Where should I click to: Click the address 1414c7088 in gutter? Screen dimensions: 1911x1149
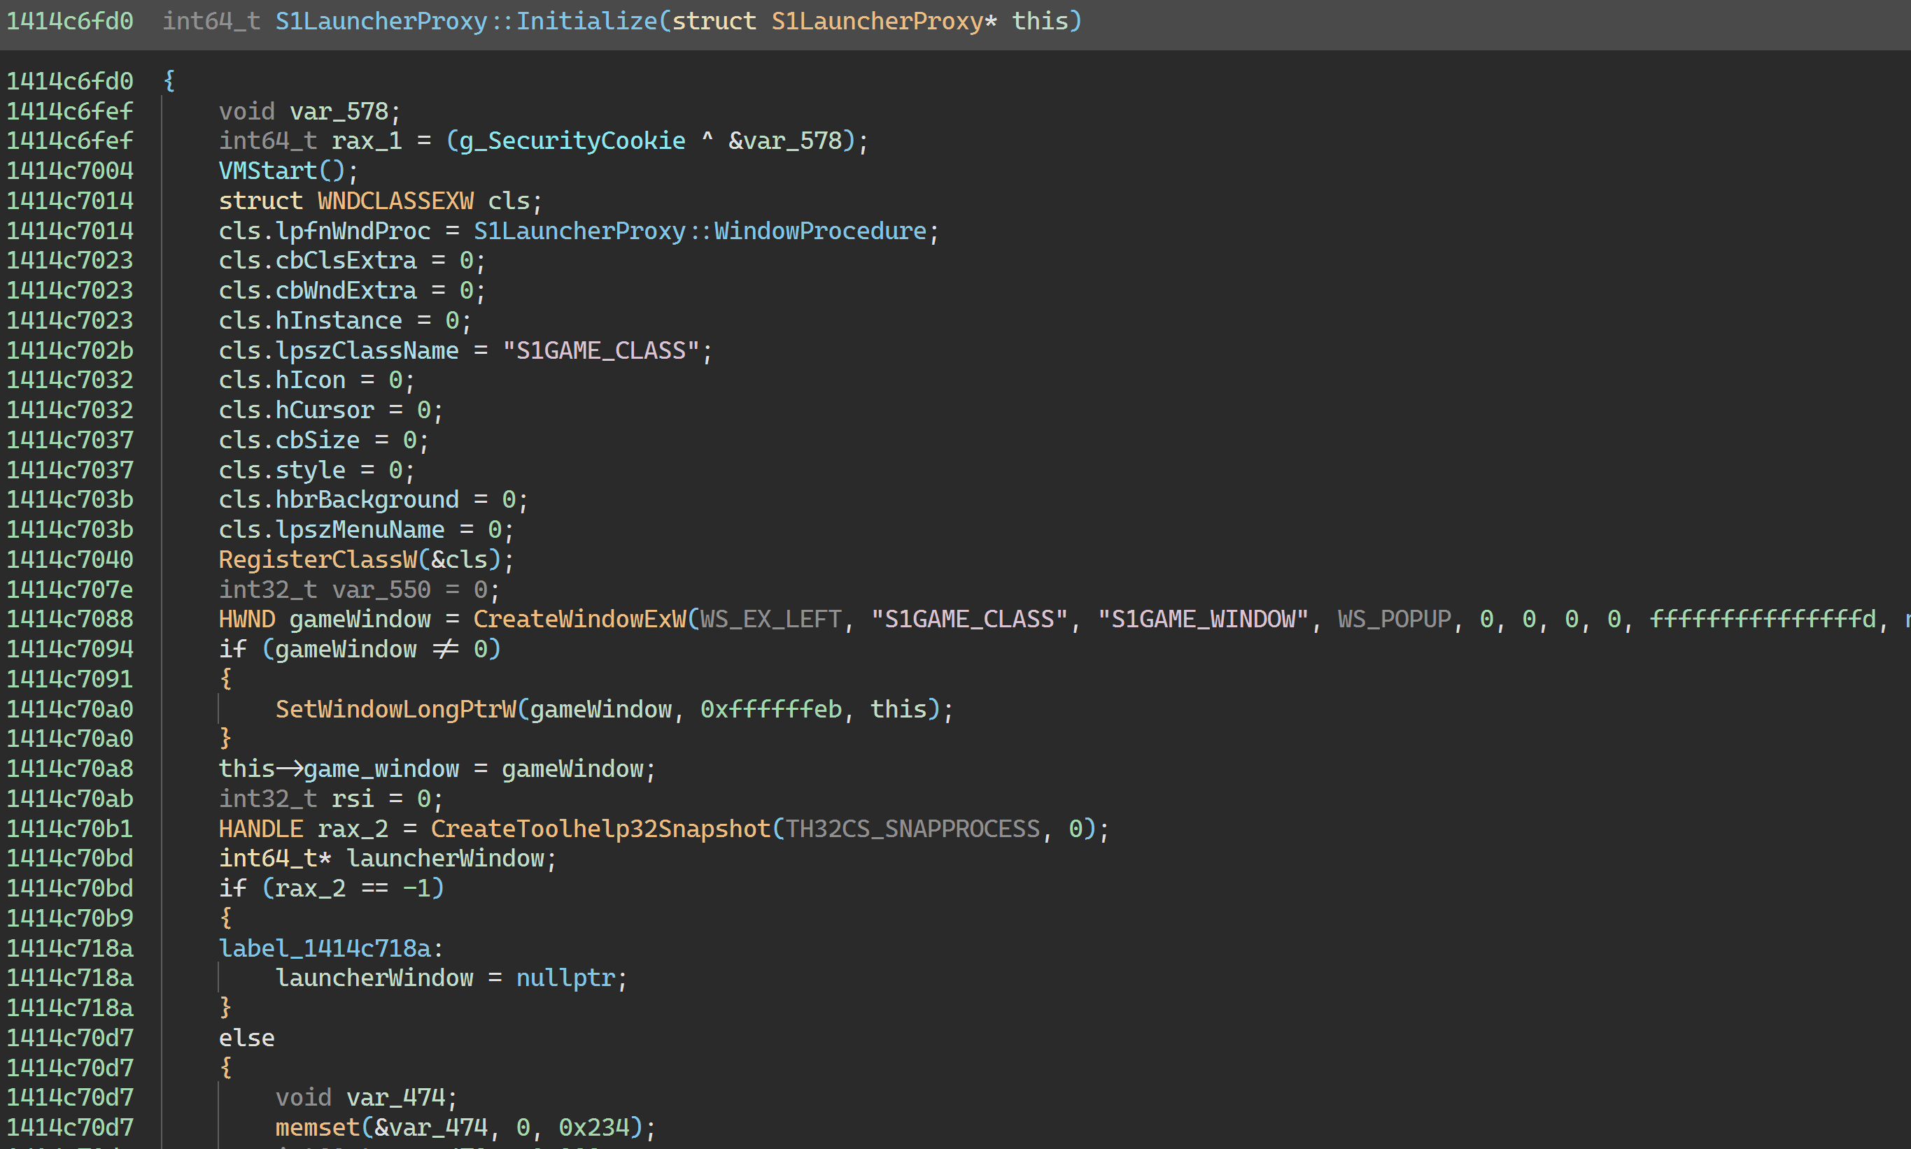(70, 620)
